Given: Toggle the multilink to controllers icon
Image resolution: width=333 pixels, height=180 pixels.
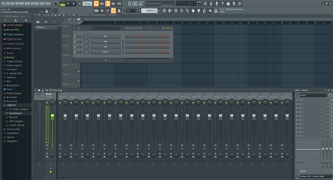Looking at the screenshot, I should [113, 11].
